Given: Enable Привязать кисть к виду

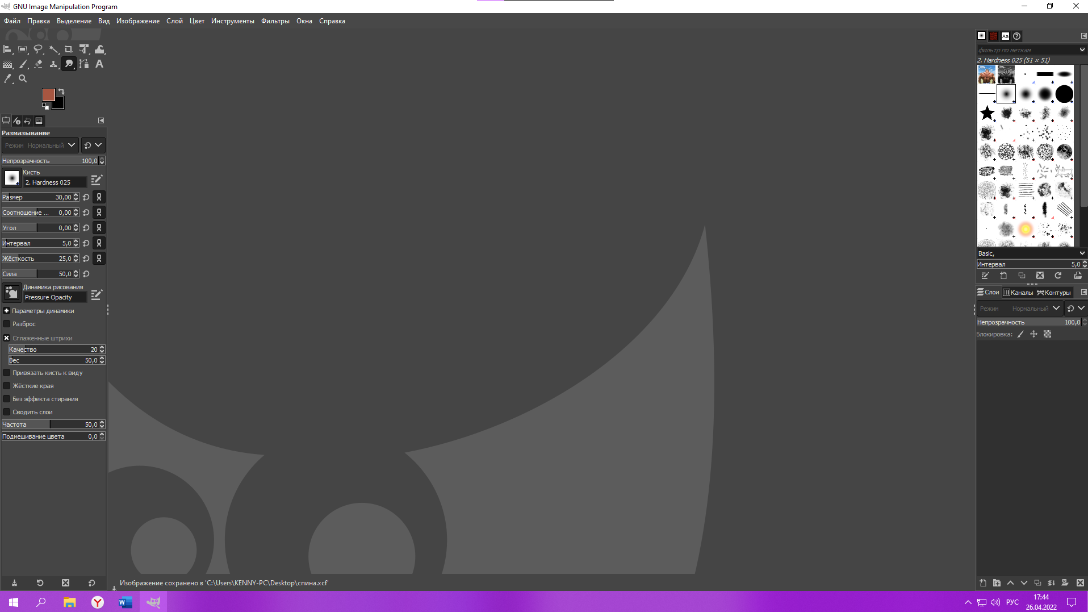Looking at the screenshot, I should click(7, 373).
